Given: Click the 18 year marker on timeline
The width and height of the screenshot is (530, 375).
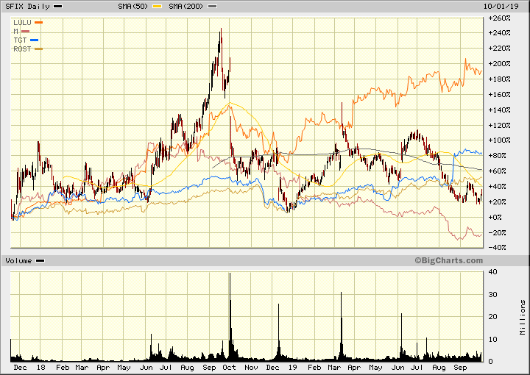Looking at the screenshot, I should pos(41,368).
